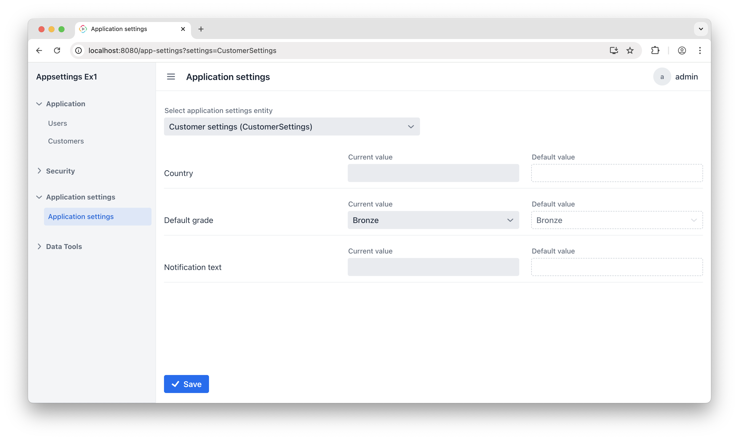Open Chrome three-dot menu

[700, 50]
